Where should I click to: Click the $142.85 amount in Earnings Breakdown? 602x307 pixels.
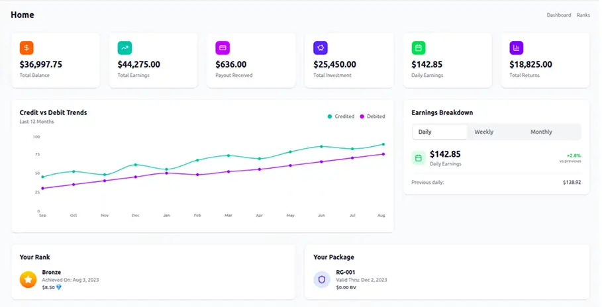tap(445, 154)
